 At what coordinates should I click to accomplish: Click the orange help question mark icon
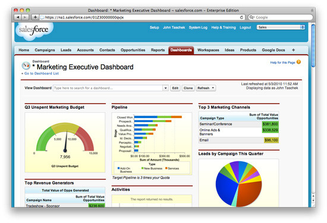point(298,62)
